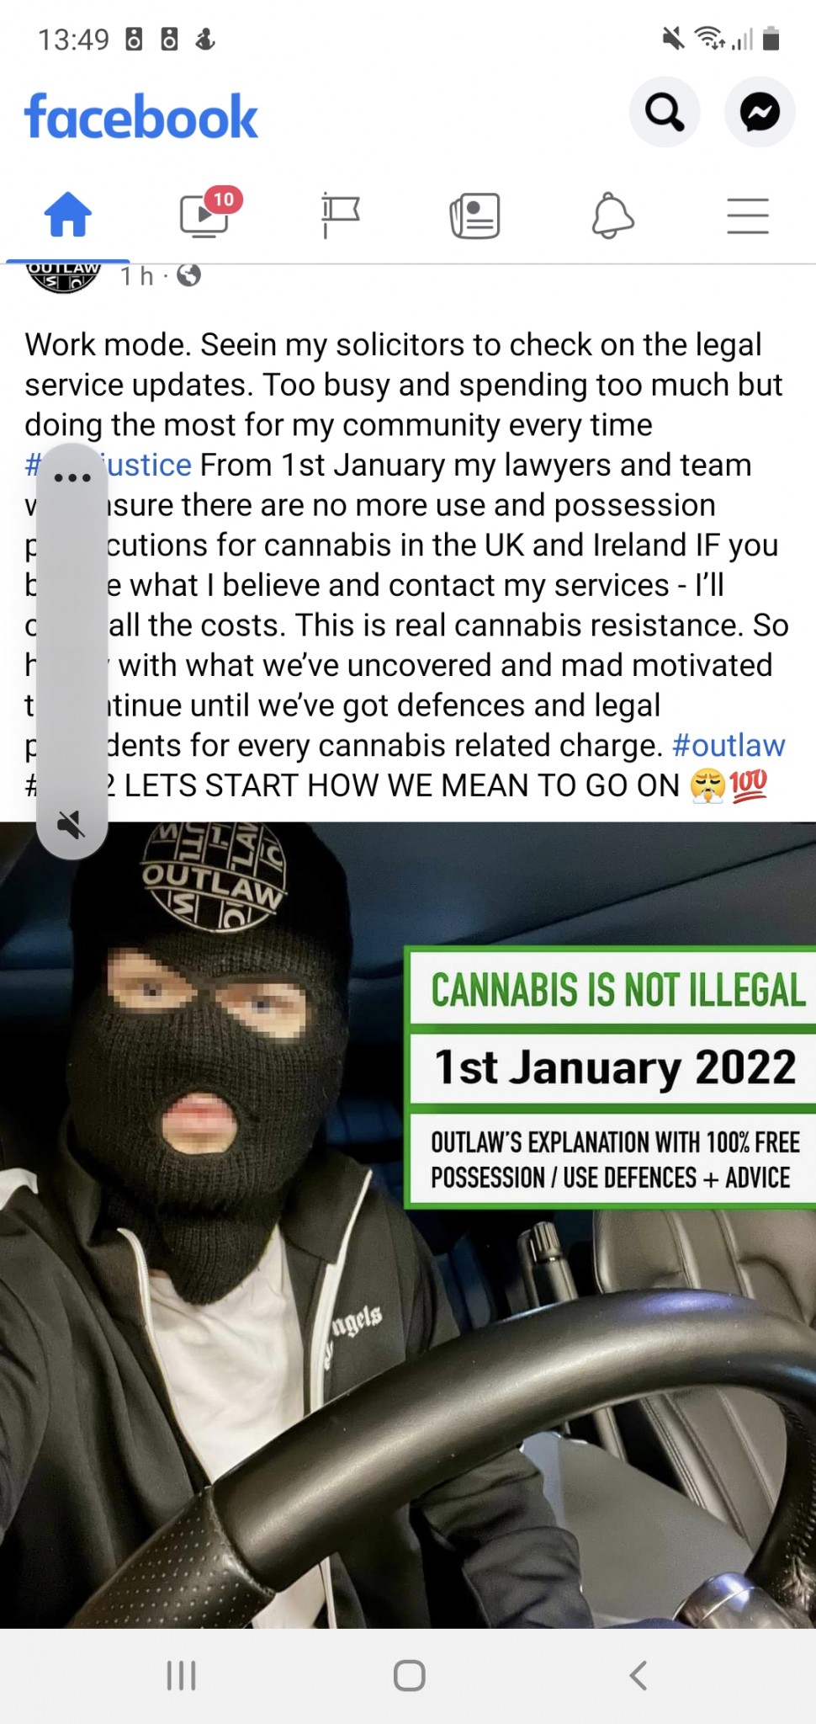Go to the Home feed tab
The height and width of the screenshot is (1724, 816).
(68, 215)
